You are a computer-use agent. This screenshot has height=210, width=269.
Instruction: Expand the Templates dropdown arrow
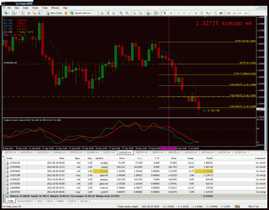159,13
